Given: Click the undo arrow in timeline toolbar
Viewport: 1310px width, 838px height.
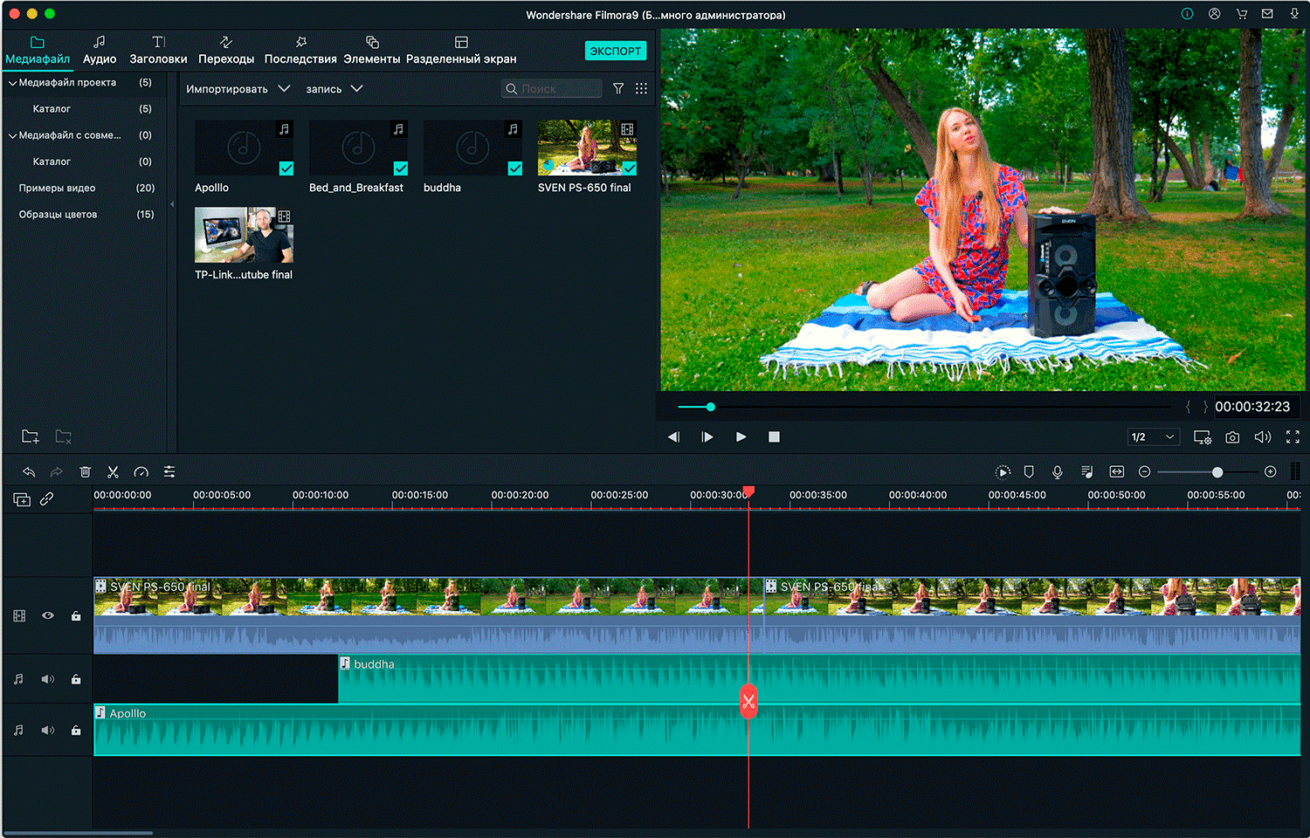Looking at the screenshot, I should [x=29, y=472].
